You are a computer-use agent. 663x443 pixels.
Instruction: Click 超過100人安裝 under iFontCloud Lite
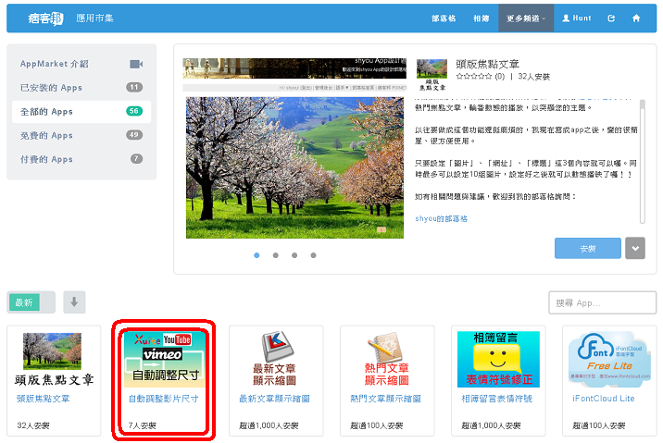pyautogui.click(x=599, y=425)
